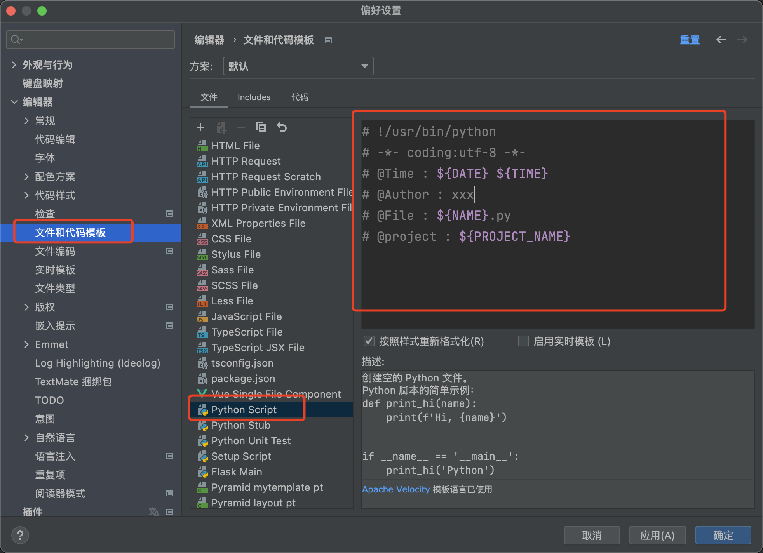The height and width of the screenshot is (553, 763).
Task: Select the CSS File template icon
Action: [202, 239]
